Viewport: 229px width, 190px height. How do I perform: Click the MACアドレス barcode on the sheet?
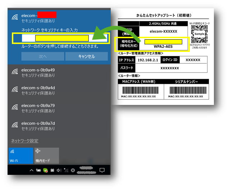click(x=140, y=90)
